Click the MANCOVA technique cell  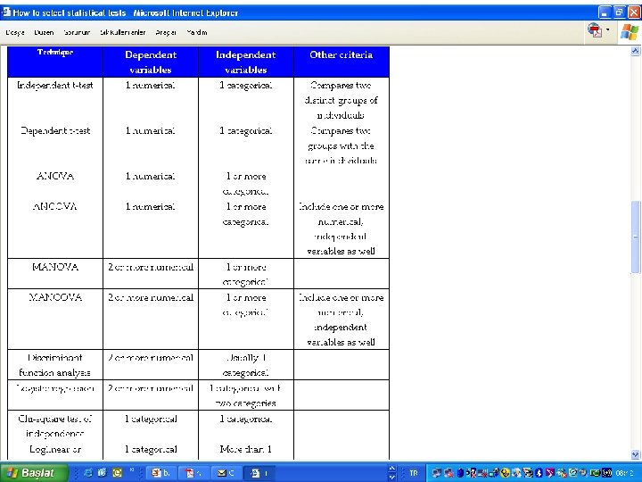click(55, 319)
